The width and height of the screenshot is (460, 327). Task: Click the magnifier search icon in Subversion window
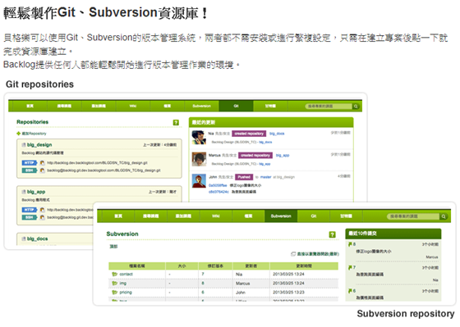444,216
